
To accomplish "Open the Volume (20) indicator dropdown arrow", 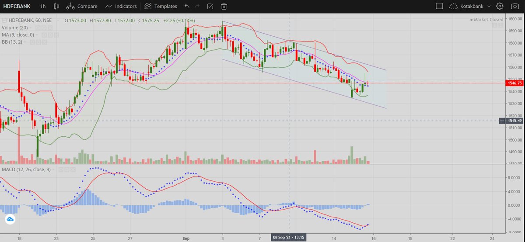I will coord(30,28).
